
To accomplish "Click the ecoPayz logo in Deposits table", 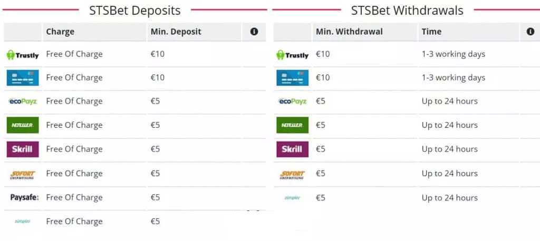I will (x=23, y=102).
